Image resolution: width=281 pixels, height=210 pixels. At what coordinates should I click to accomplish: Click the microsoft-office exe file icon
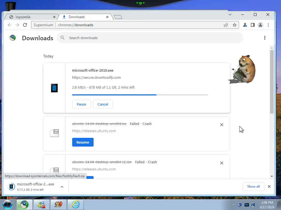pos(54,88)
